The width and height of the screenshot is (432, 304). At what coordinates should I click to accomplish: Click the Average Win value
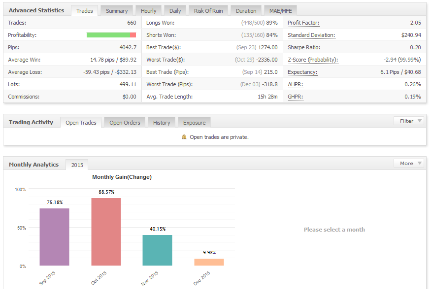pos(113,60)
